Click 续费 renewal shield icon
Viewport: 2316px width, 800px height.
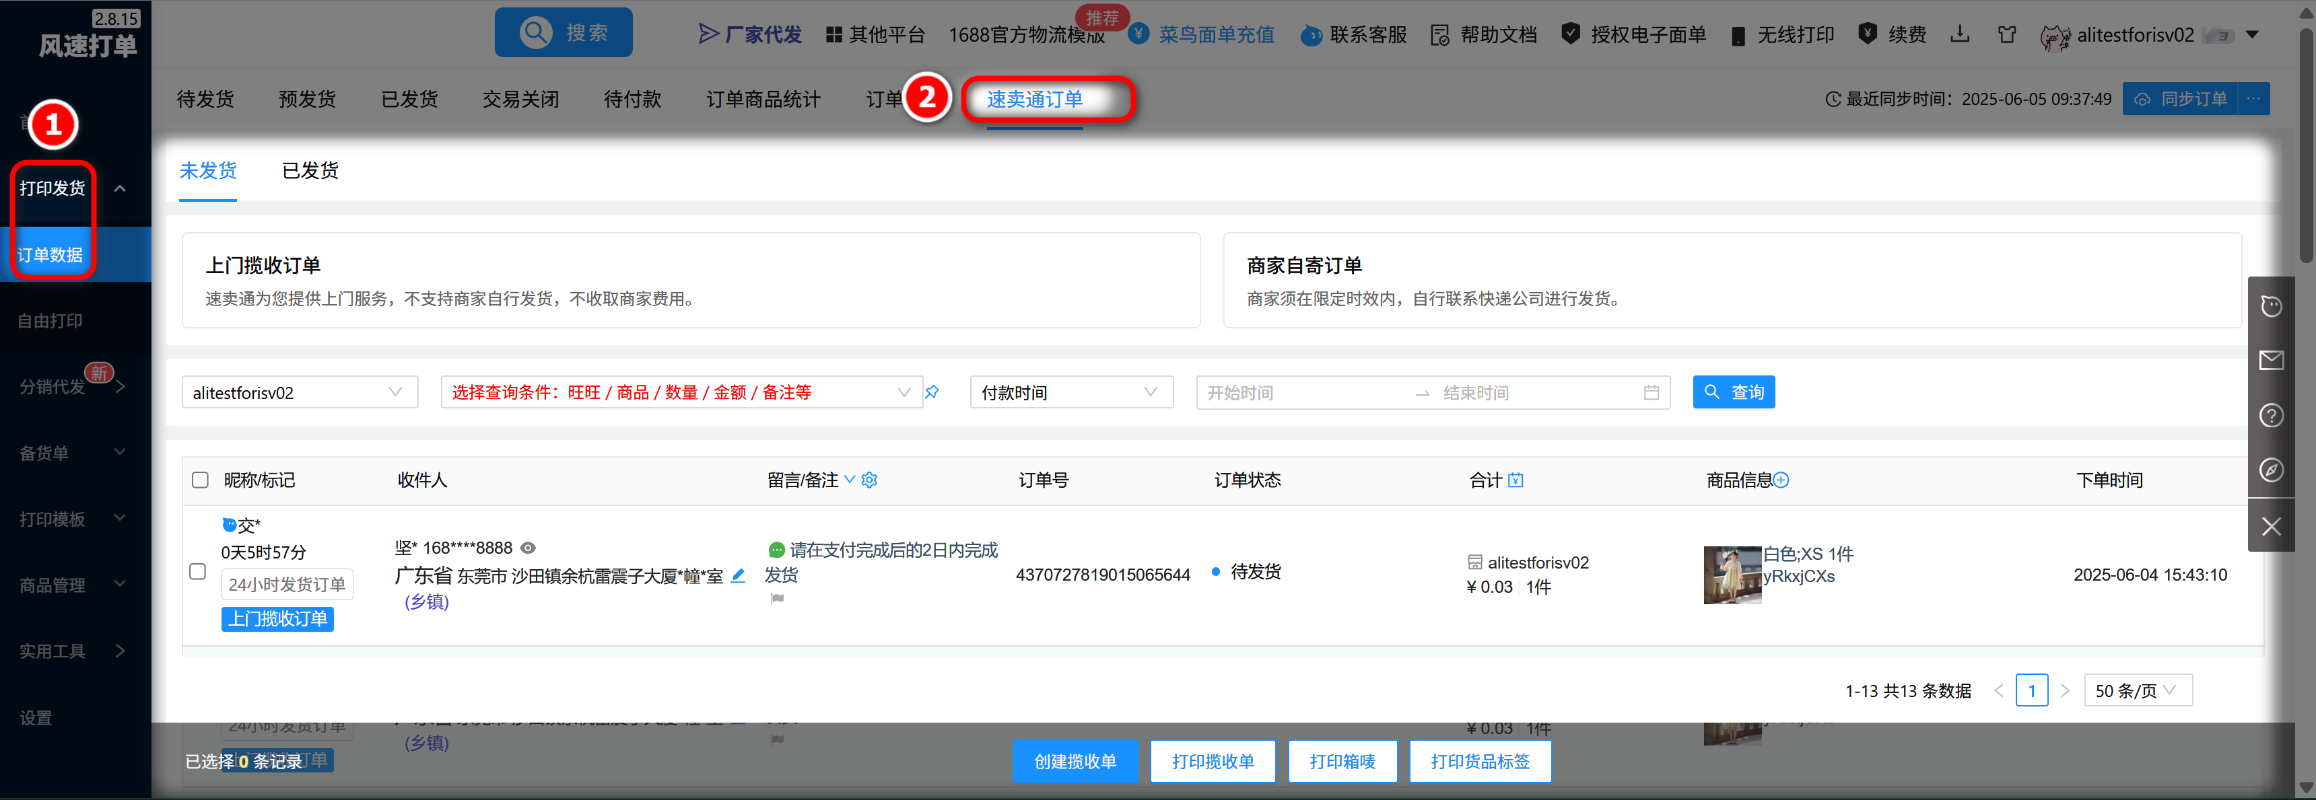pos(1868,33)
